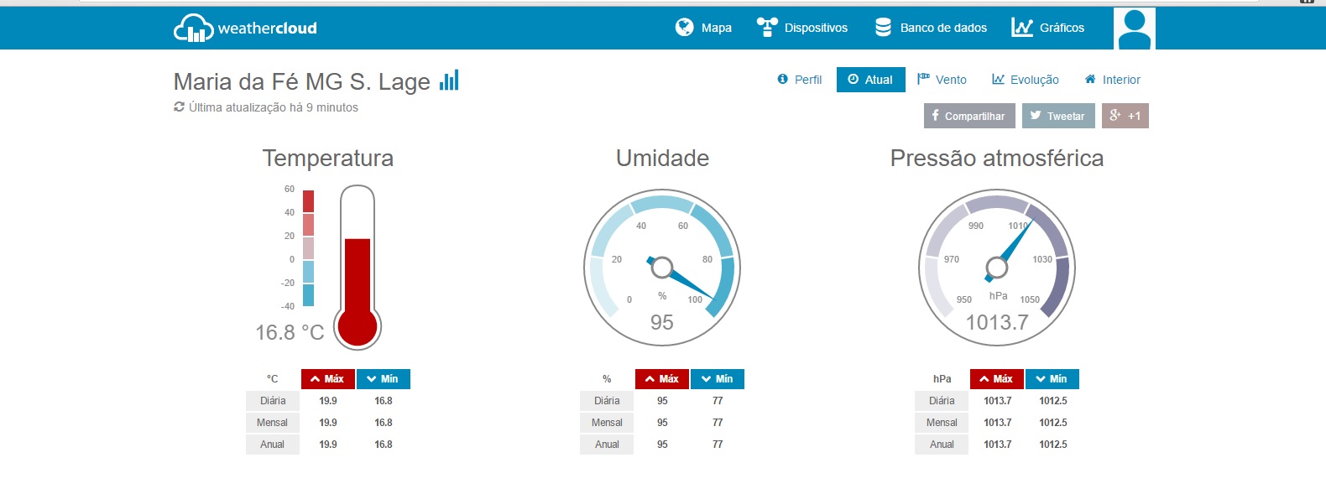This screenshot has width=1326, height=489.
Task: Click the Evolução line chart icon
Action: (998, 79)
